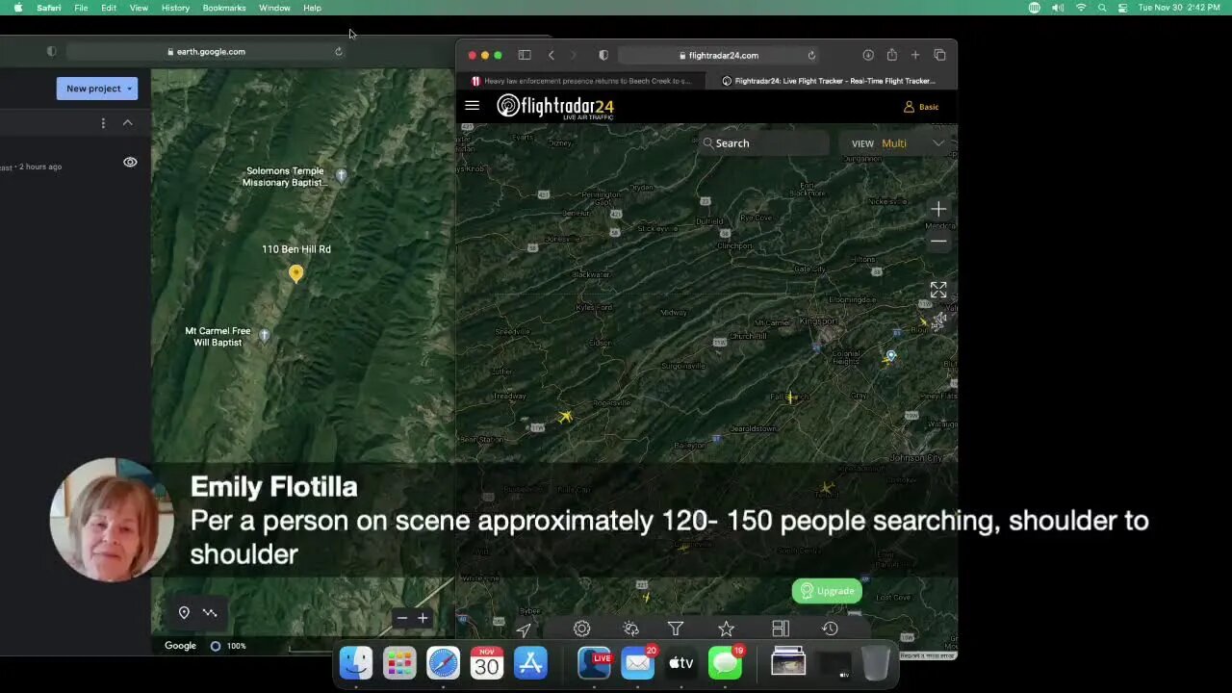
Task: Open Spotlight search in menu bar
Action: pos(1102,8)
